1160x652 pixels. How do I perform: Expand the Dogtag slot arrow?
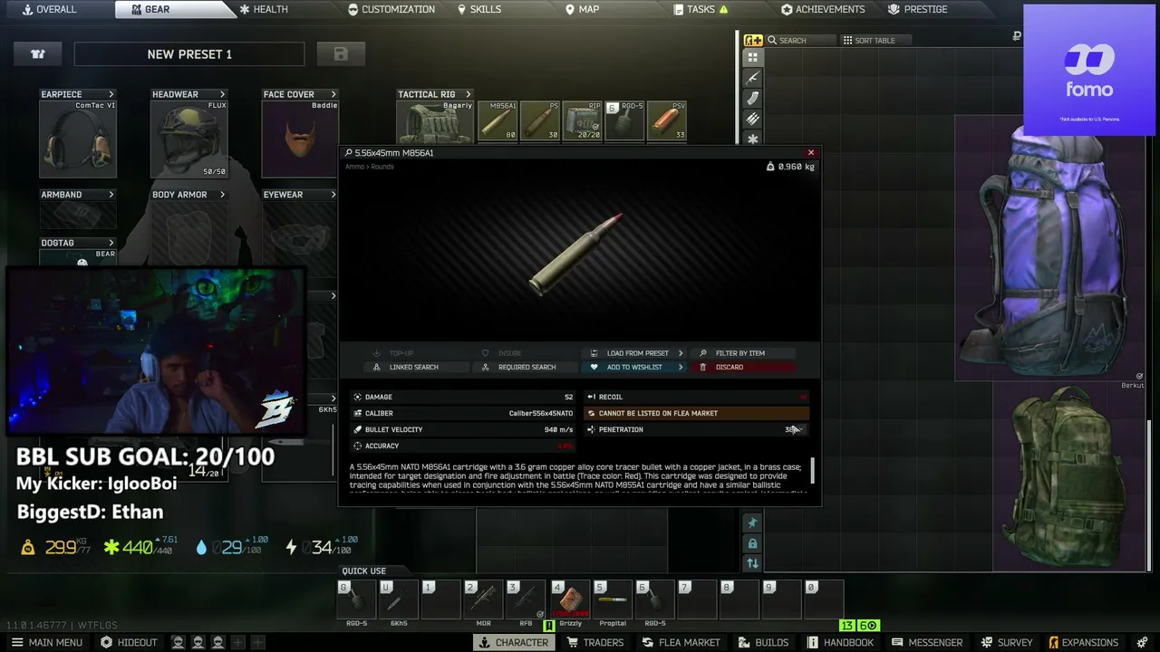(x=111, y=243)
